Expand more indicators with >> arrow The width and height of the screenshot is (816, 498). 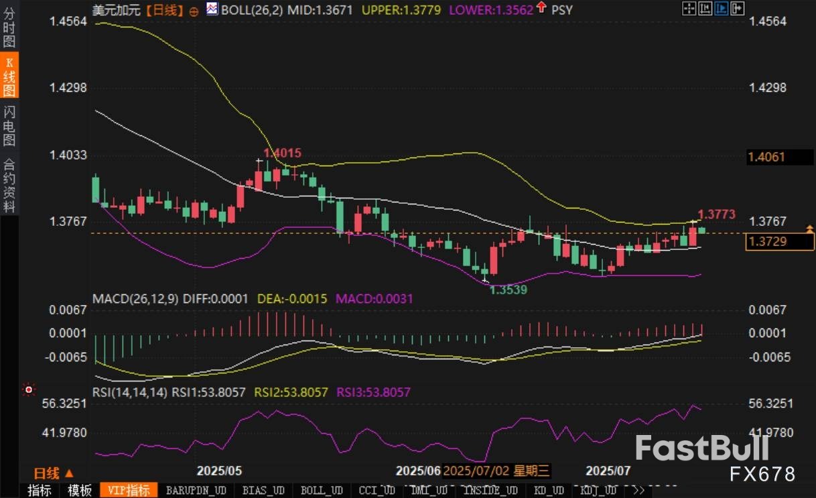point(640,491)
